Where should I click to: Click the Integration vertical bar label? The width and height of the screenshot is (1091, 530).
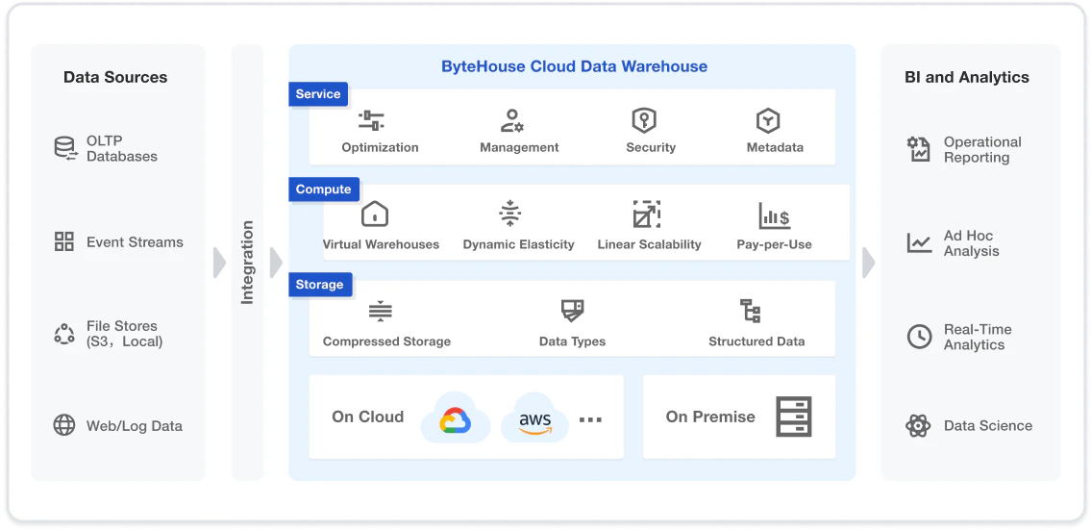(247, 263)
